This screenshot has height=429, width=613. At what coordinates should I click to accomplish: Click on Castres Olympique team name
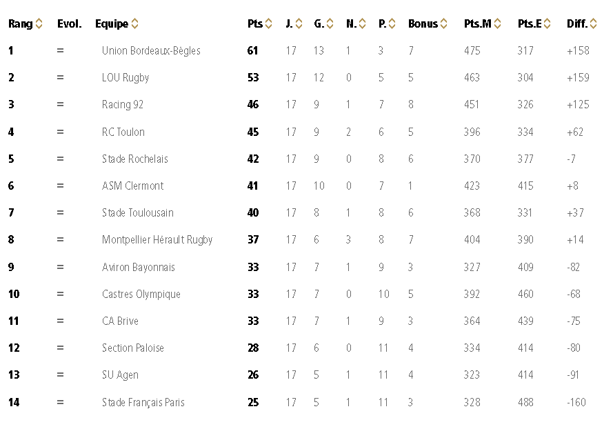141,295
